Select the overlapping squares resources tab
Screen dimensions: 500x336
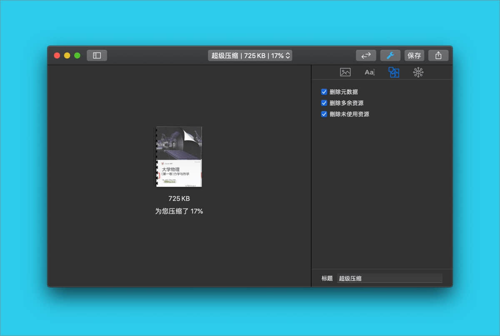394,72
